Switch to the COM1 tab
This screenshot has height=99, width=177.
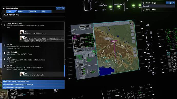tap(12, 11)
